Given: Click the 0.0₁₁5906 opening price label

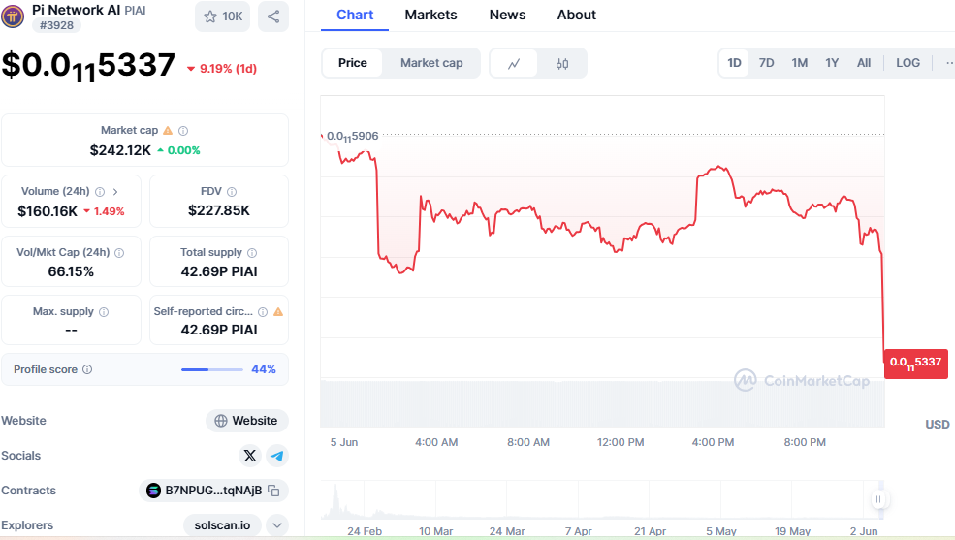Looking at the screenshot, I should [353, 137].
